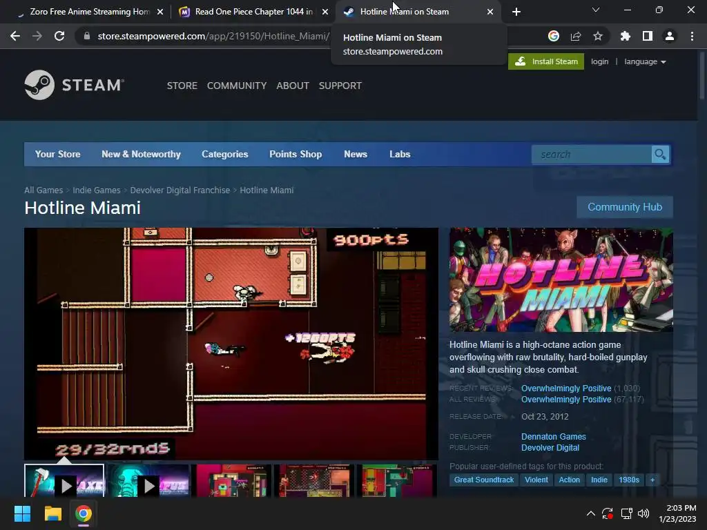Screen dimensions: 707x530
Task: Select the Great Soundtrack tag
Action: click(484, 480)
